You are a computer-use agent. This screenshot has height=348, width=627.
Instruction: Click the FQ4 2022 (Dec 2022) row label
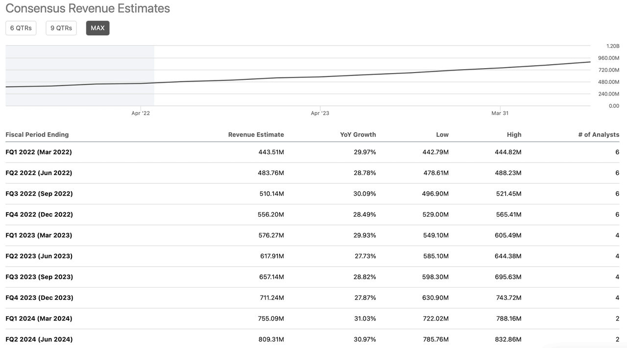(x=39, y=215)
